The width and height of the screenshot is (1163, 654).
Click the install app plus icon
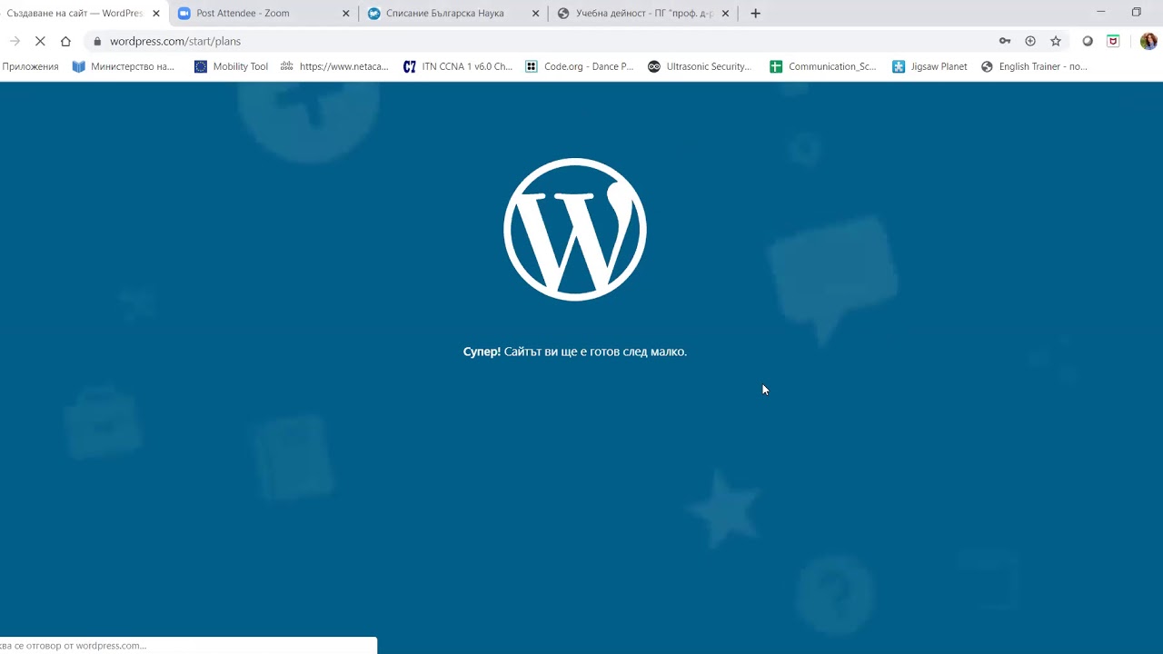click(x=1030, y=41)
